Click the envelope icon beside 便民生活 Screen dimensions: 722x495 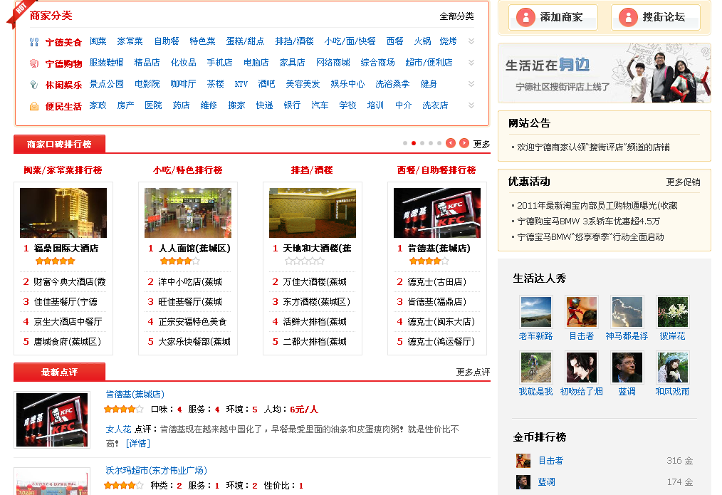click(34, 106)
